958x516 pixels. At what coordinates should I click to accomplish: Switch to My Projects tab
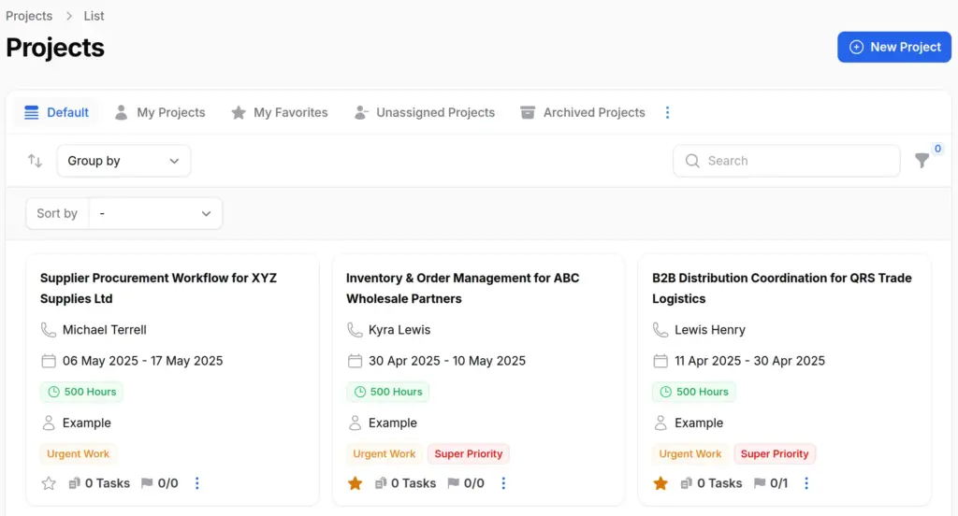point(159,112)
